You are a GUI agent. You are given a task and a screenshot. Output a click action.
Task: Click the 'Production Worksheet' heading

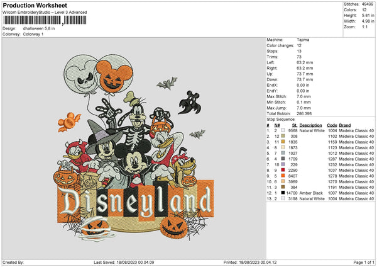35,5
